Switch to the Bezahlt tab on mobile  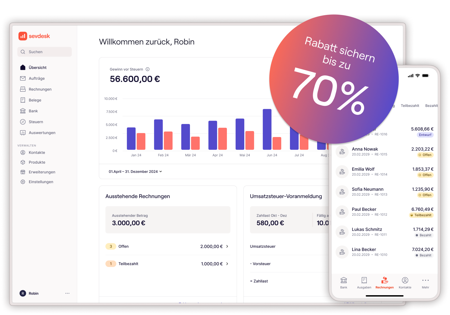(x=431, y=106)
